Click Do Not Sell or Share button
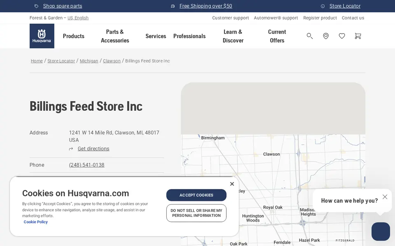This screenshot has height=246, width=395. 196,213
